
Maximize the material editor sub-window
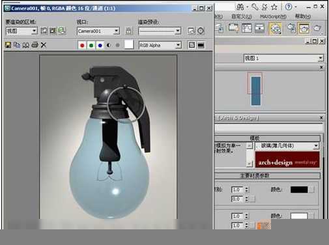(x=315, y=41)
